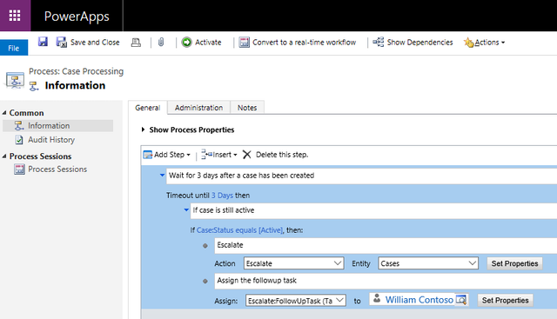Click the Insert step icon
The width and height of the screenshot is (557, 319).
(x=206, y=155)
